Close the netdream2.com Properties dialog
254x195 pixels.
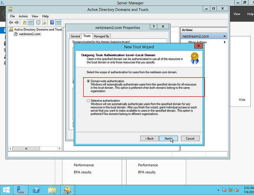(163, 26)
